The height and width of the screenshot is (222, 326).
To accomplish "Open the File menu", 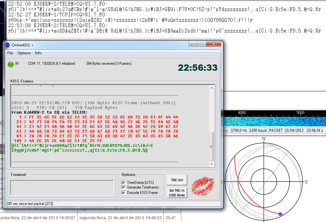I will click(10, 53).
